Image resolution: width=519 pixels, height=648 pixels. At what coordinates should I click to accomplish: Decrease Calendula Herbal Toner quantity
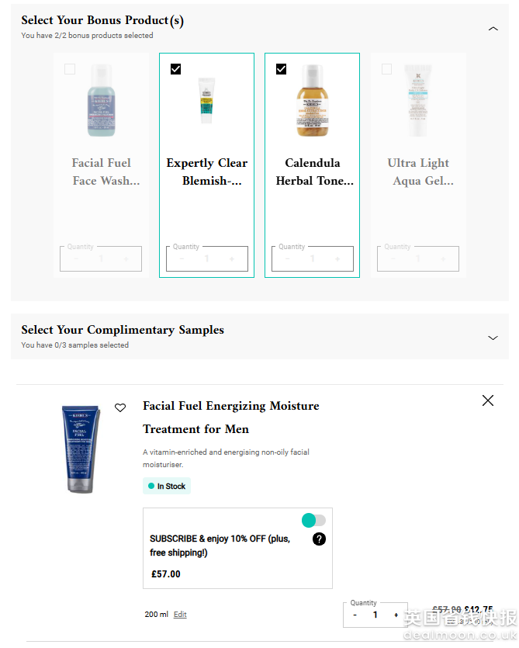[x=288, y=259]
